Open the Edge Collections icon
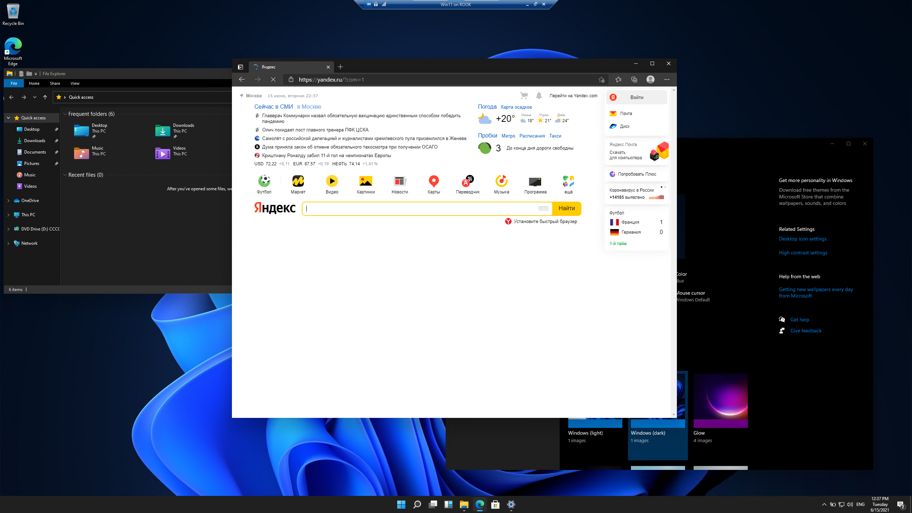 coord(634,79)
